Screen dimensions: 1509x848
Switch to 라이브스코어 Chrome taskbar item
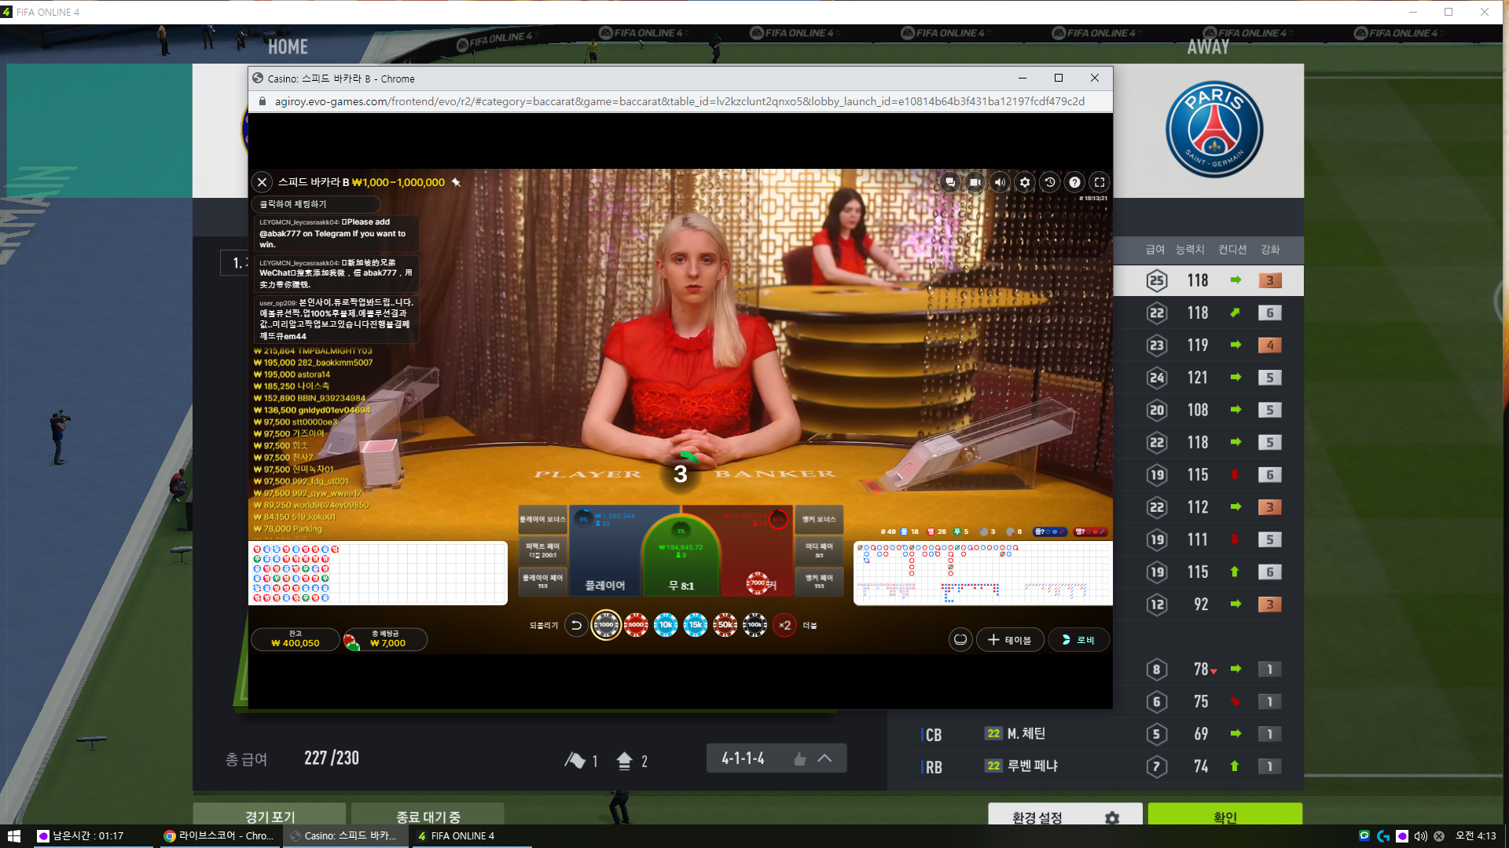tap(218, 836)
